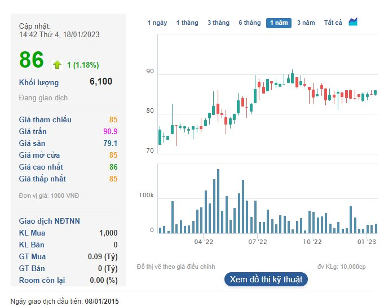The width and height of the screenshot is (384, 306).
Task: Click the tallest volume bar in chart
Action: (218, 201)
